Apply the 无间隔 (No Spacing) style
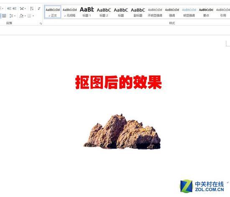230x197 pixels. (x=70, y=12)
